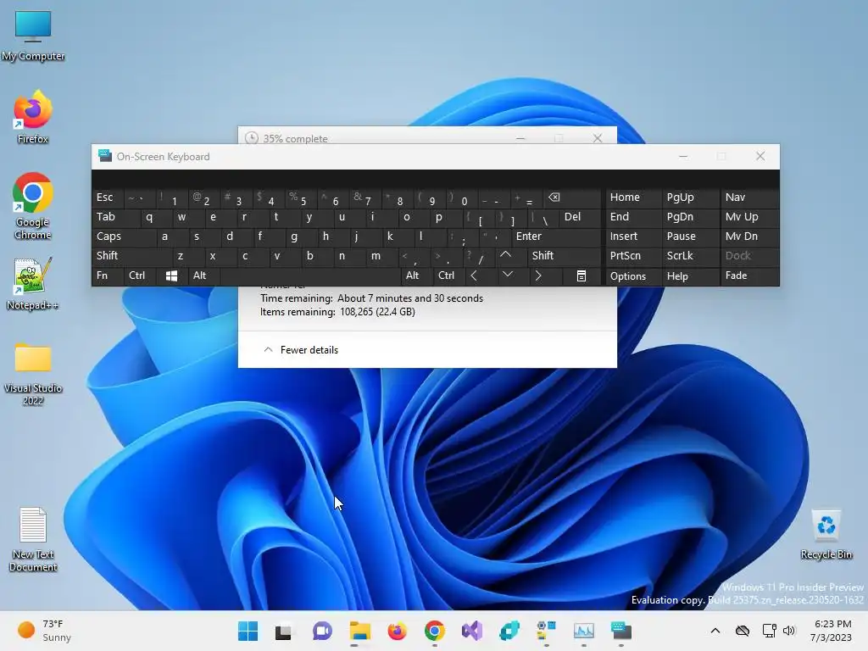868x651 pixels.
Task: Toggle the Fn key
Action: pyautogui.click(x=108, y=275)
